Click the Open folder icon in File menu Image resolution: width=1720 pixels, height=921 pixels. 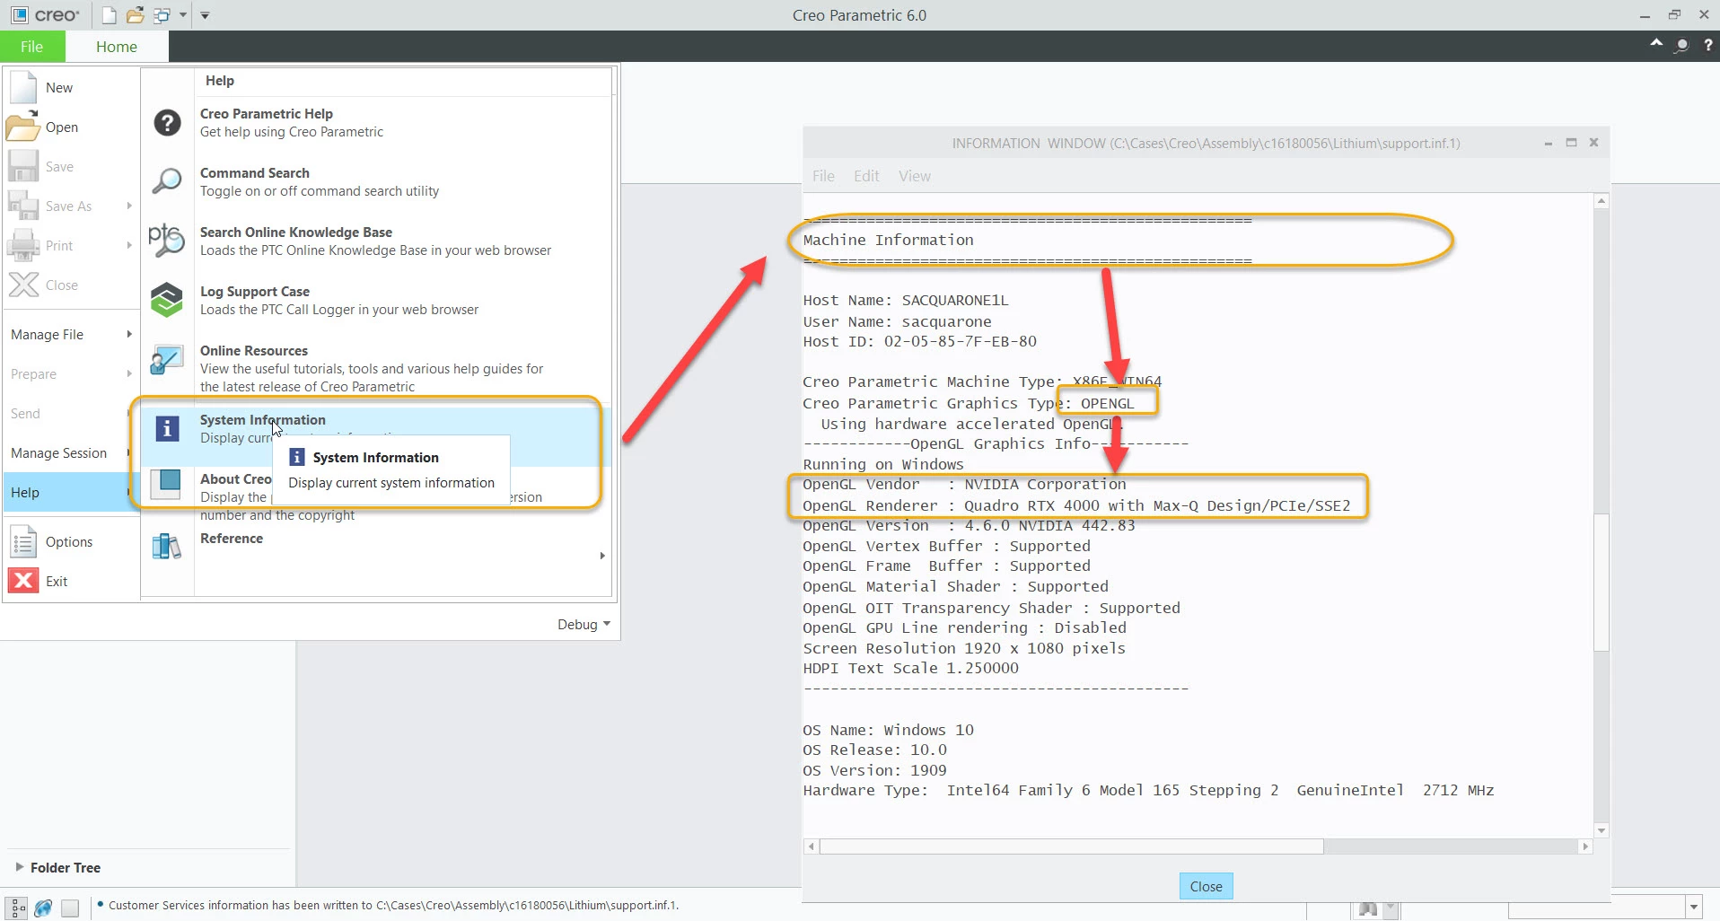(x=23, y=127)
